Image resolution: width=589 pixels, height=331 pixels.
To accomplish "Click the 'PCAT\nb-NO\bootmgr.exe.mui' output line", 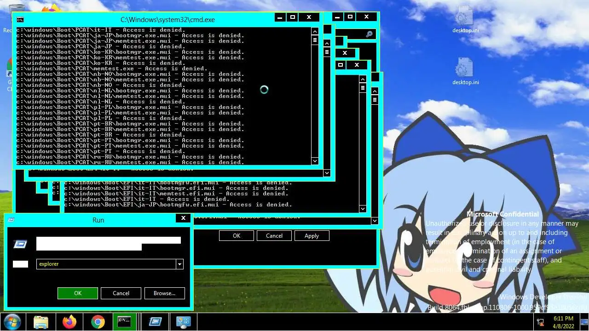I will [x=130, y=74].
